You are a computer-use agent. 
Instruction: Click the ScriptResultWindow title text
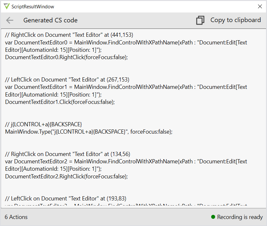pos(33,7)
